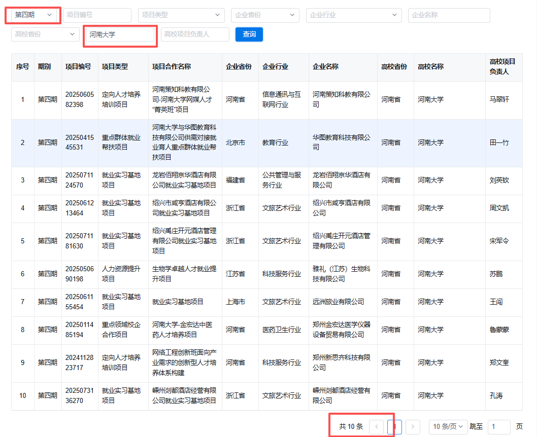Screen dimensions: 537x437
Task: Click the 共 10 条 total count text
Action: point(351,426)
